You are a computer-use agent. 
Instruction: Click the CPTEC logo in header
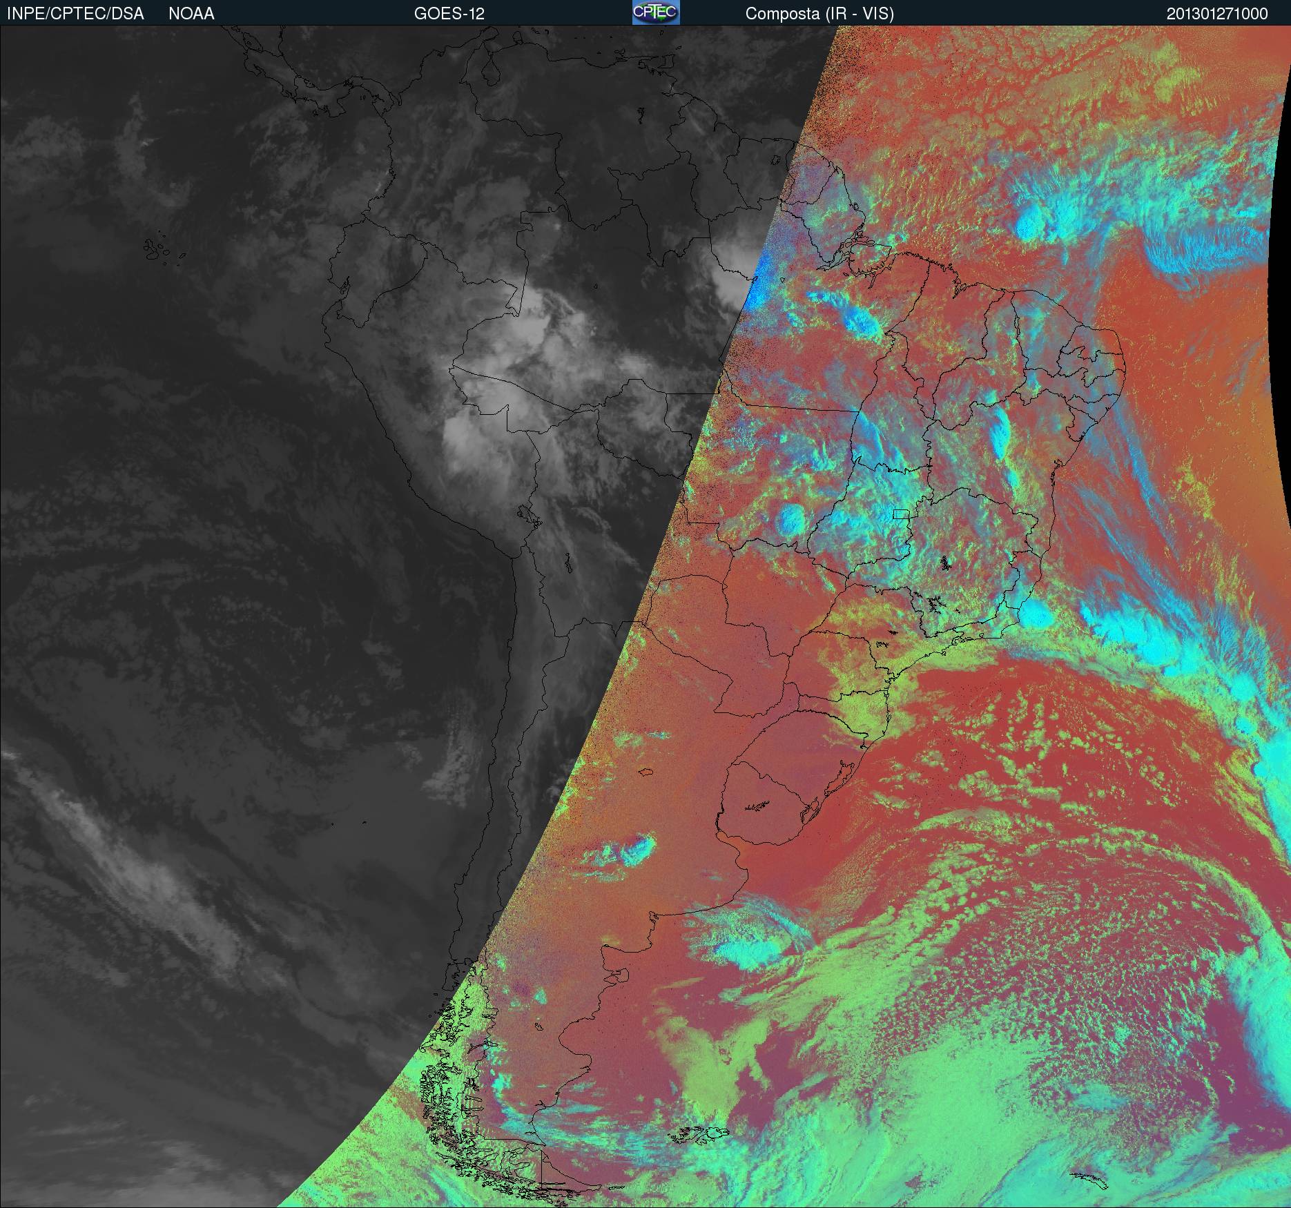tap(656, 12)
